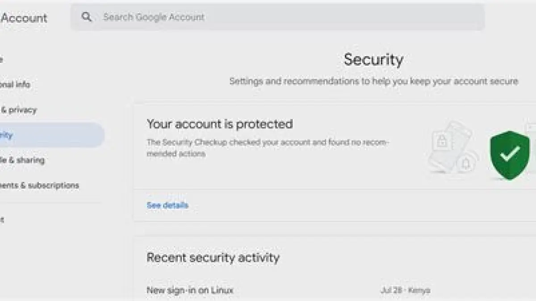This screenshot has height=301, width=536.
Task: Click the Recent security activity heading
Action: pyautogui.click(x=213, y=258)
